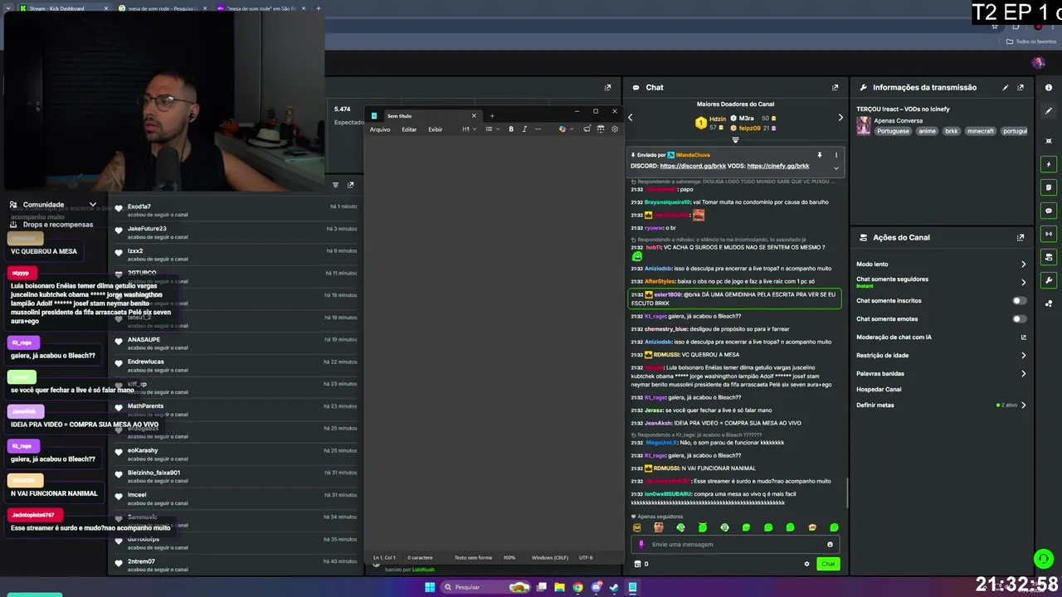Pop out the followers activity panel
The image size is (1062, 597).
(350, 185)
